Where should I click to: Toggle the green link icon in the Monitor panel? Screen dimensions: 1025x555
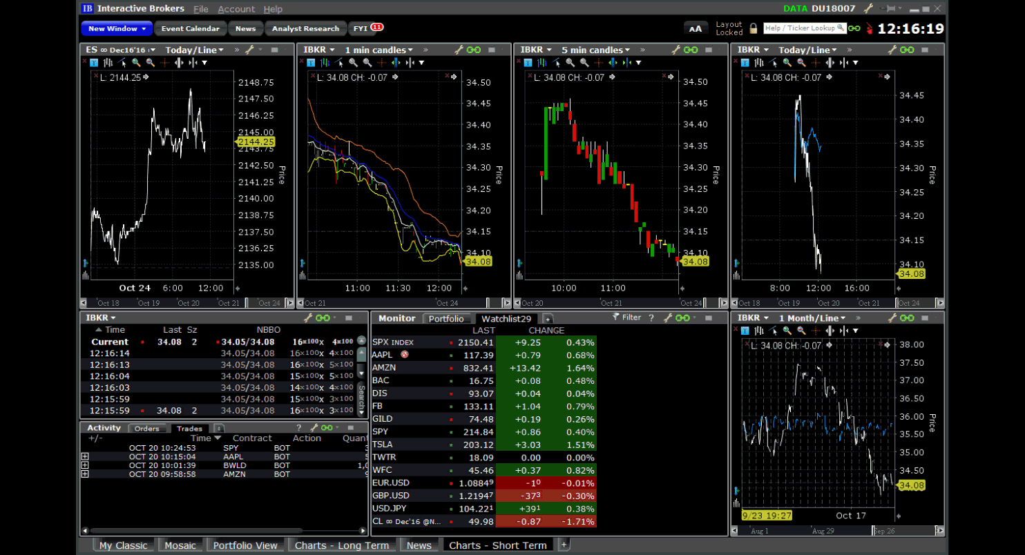682,318
